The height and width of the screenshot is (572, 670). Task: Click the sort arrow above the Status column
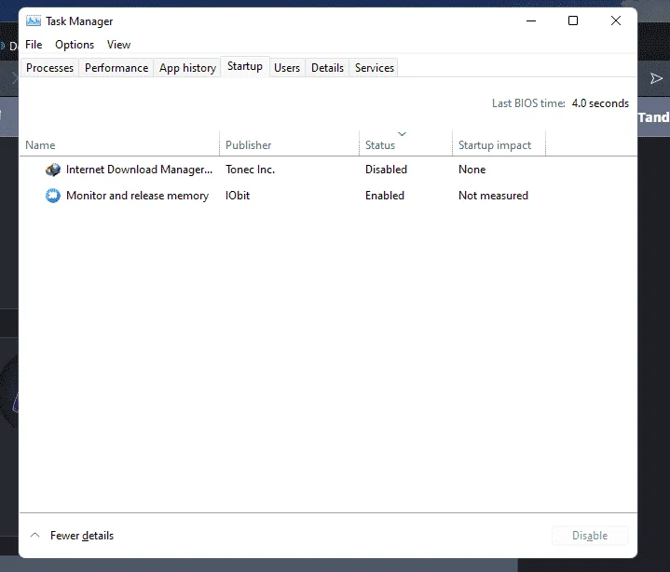point(402,134)
